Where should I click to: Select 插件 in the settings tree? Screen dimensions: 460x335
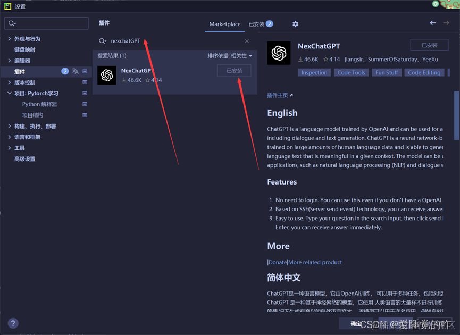click(x=19, y=72)
